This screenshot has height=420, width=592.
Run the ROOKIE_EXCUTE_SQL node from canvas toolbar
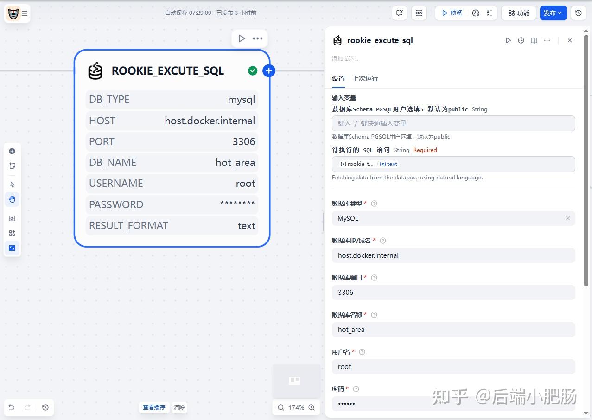click(x=242, y=38)
